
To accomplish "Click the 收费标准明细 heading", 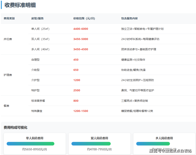I will (20, 5).
